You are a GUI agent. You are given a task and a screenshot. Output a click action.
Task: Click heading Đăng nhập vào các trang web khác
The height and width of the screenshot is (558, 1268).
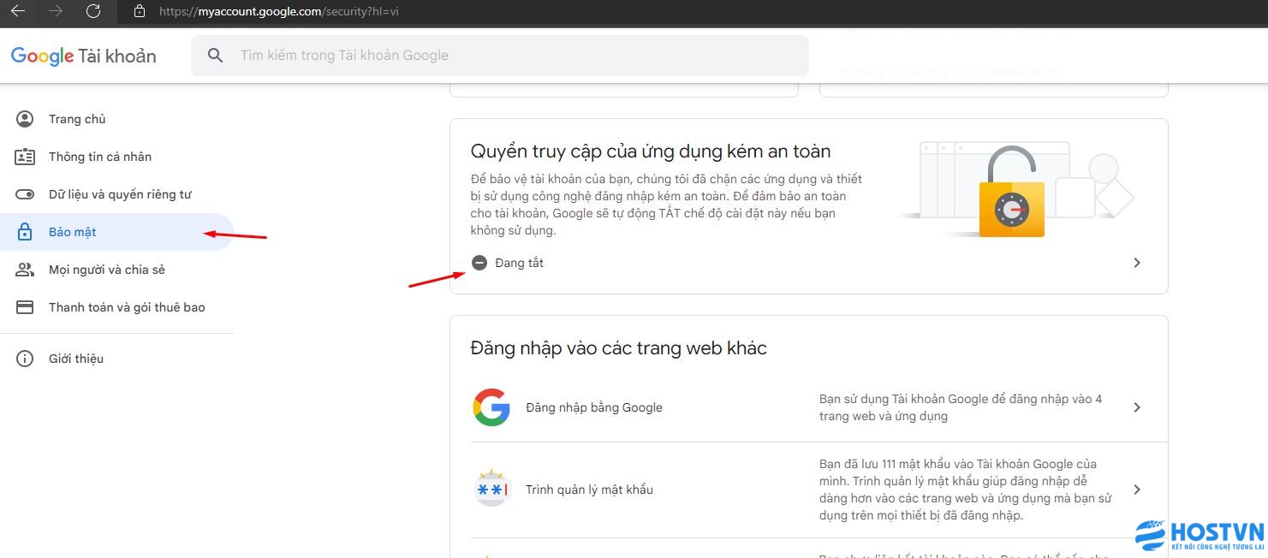coord(619,348)
